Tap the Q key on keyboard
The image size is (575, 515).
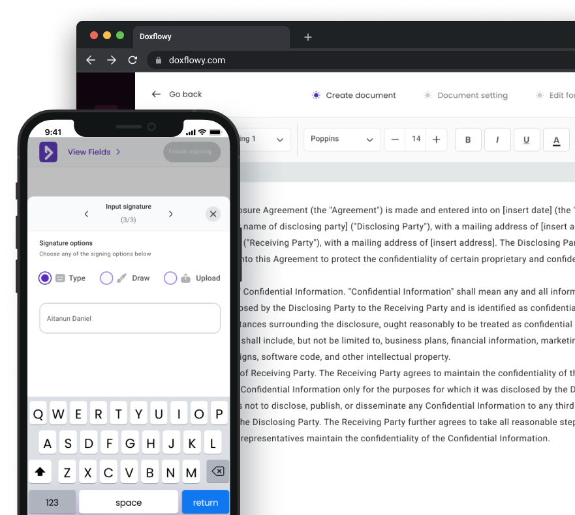tap(38, 413)
